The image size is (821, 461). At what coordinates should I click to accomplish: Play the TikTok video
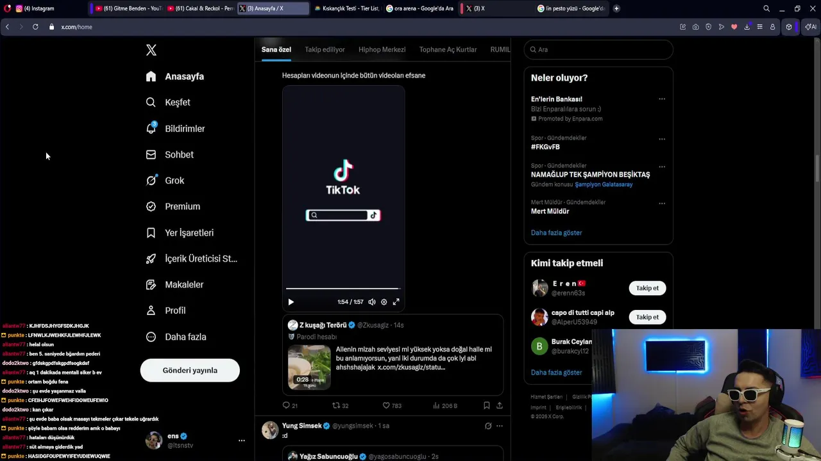(291, 302)
